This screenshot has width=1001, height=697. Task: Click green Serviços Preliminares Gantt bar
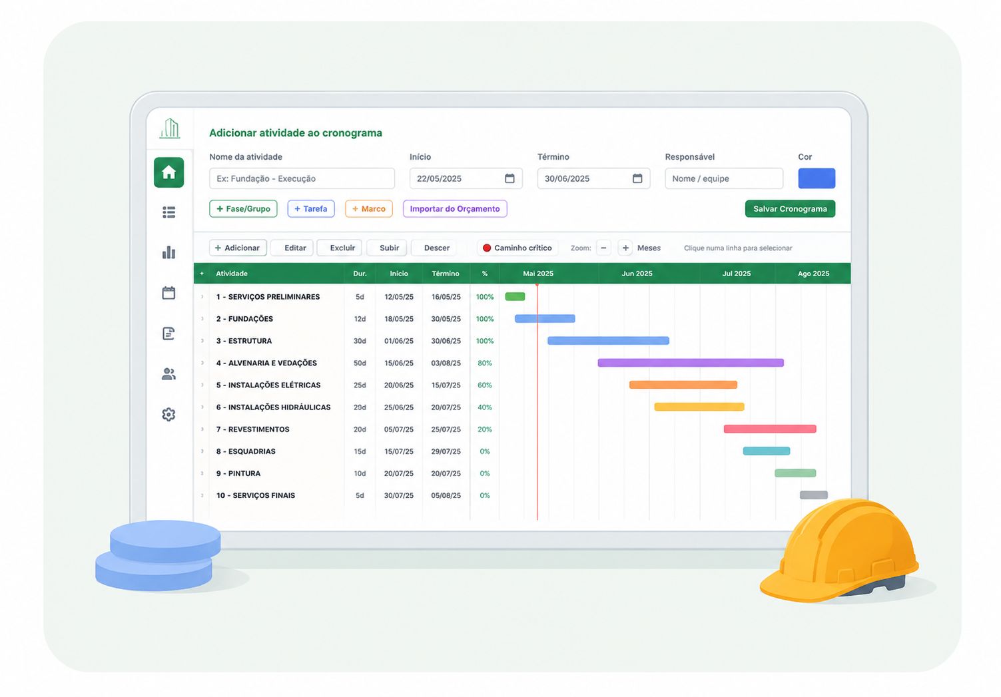(515, 297)
